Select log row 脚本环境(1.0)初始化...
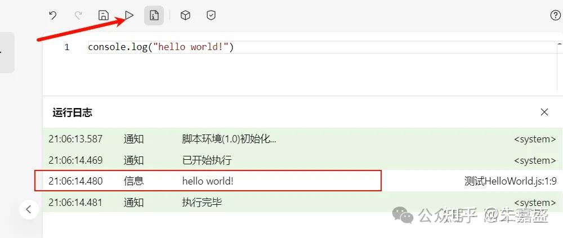The image size is (563, 238). pos(303,139)
